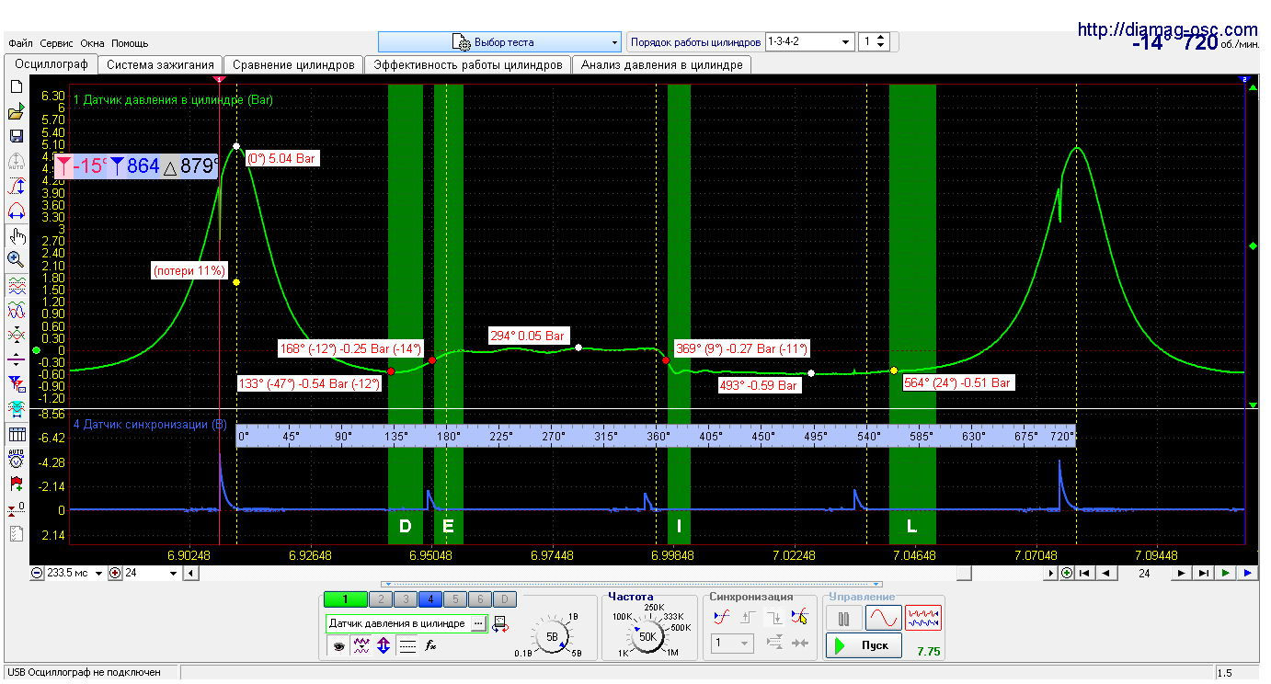Toggle channel visibility with the eye icon

(x=338, y=646)
